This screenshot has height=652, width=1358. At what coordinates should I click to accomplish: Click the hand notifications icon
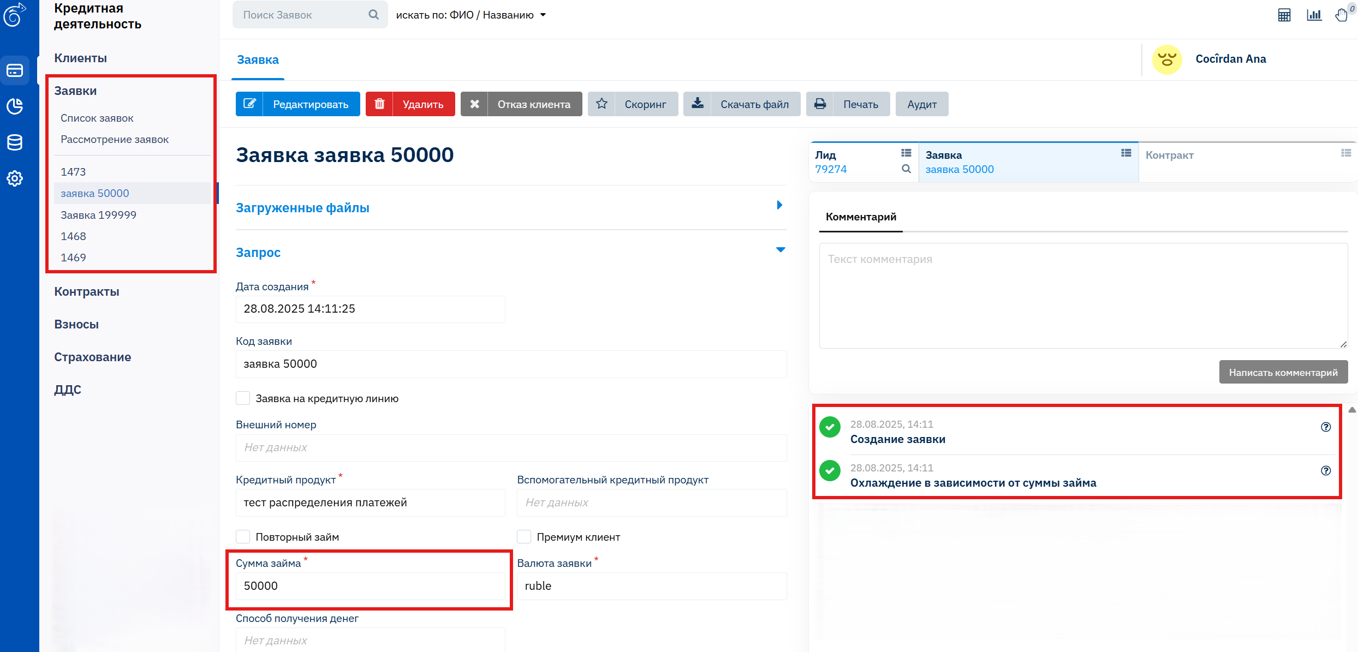tap(1342, 15)
